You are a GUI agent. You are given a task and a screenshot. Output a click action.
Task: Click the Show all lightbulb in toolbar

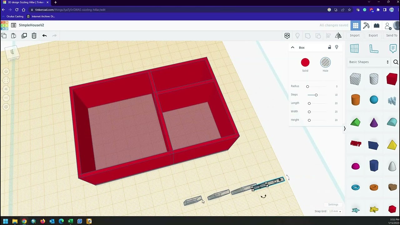297,36
